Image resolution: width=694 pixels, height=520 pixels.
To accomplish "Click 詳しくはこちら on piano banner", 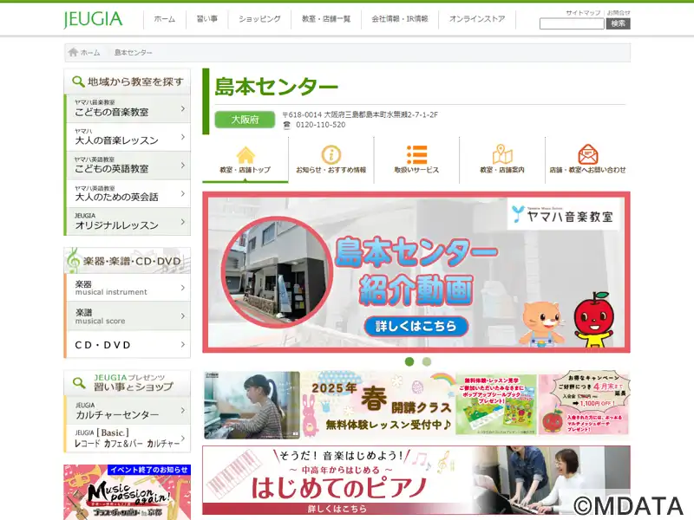I will [337, 509].
